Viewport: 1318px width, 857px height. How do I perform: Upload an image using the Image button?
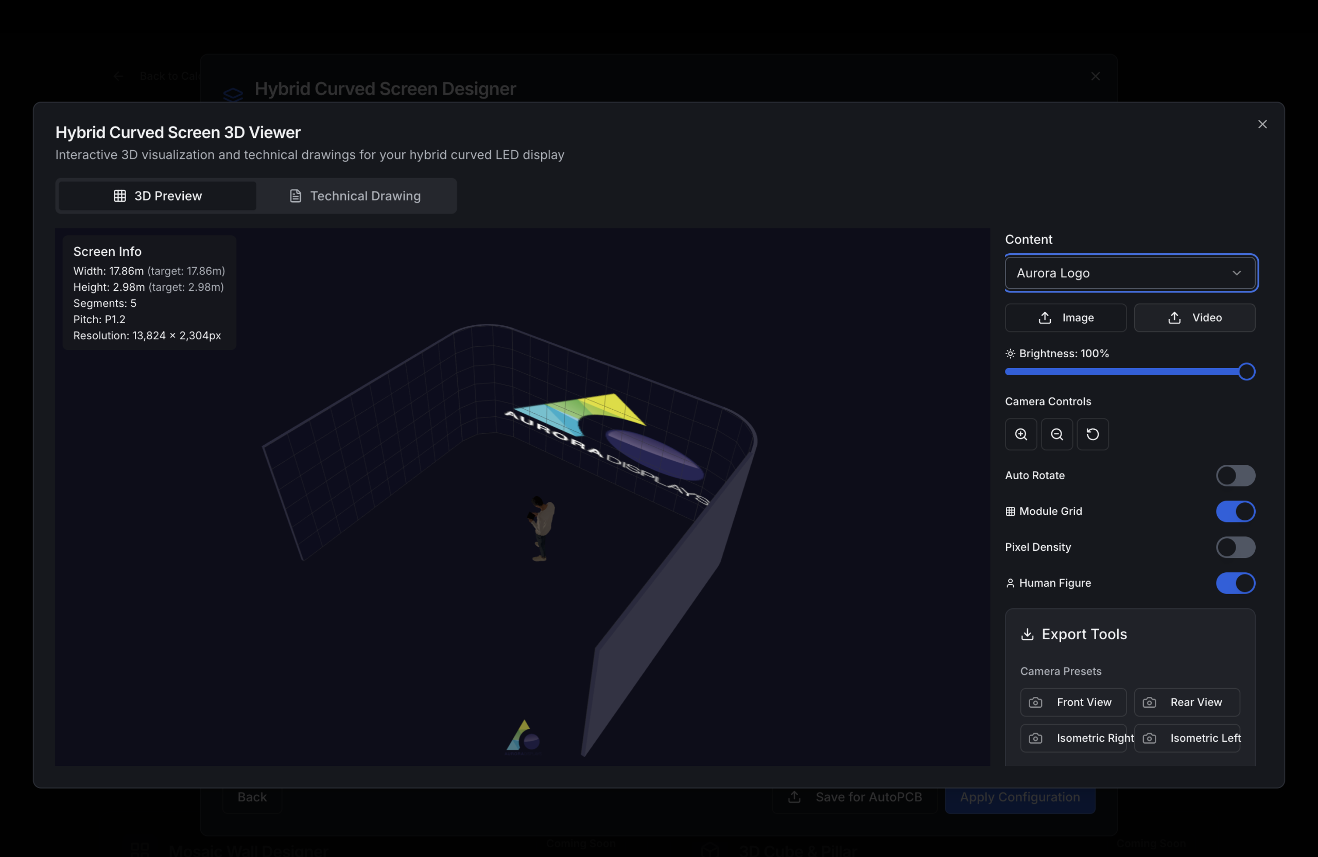point(1066,317)
